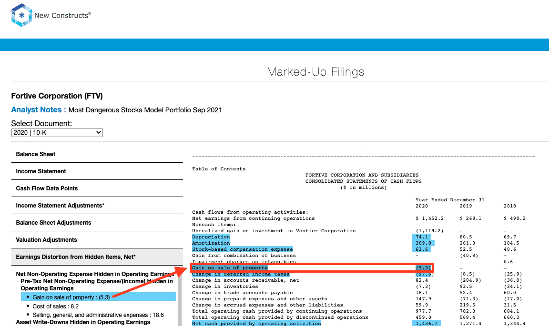The height and width of the screenshot is (326, 549).
Task: Collapse Earnings Distortion from Hidden Items, Net
Action: coord(97,257)
